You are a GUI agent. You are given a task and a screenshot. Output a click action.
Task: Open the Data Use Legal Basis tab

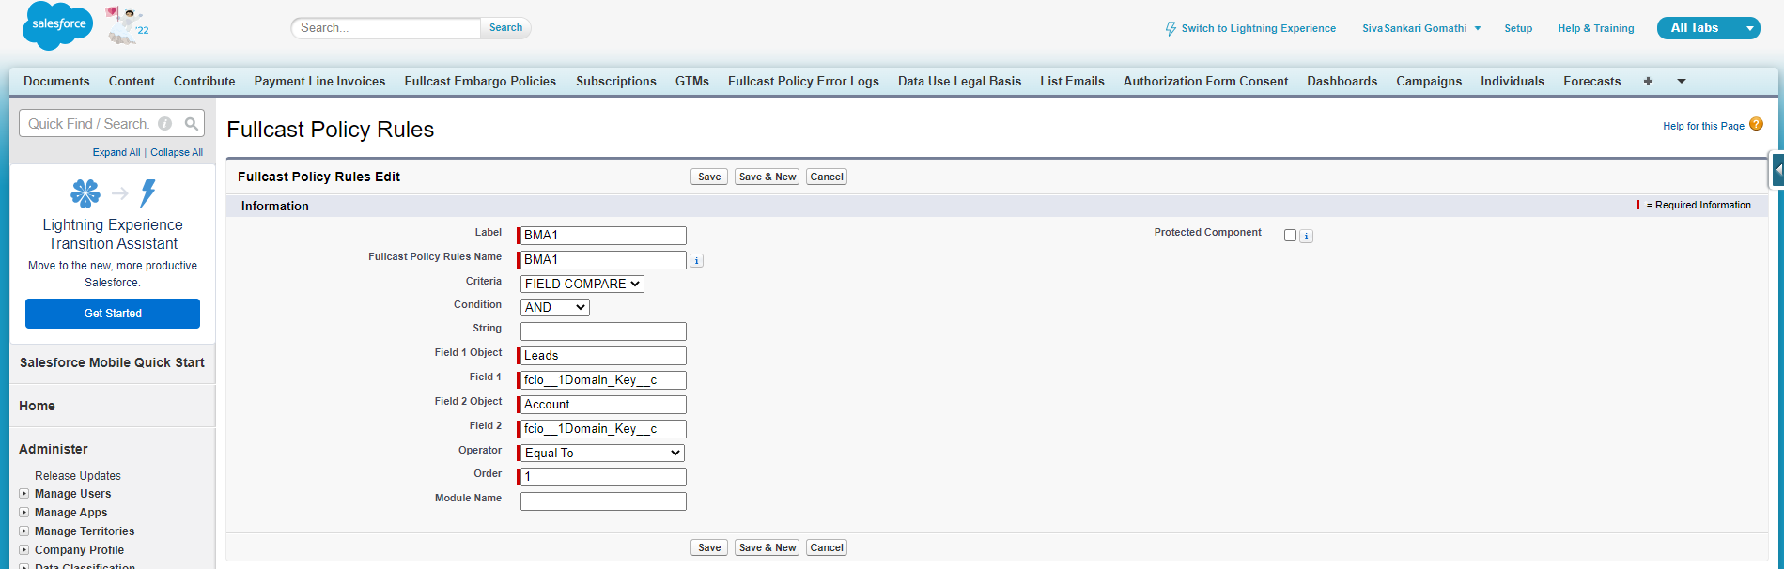coord(959,82)
